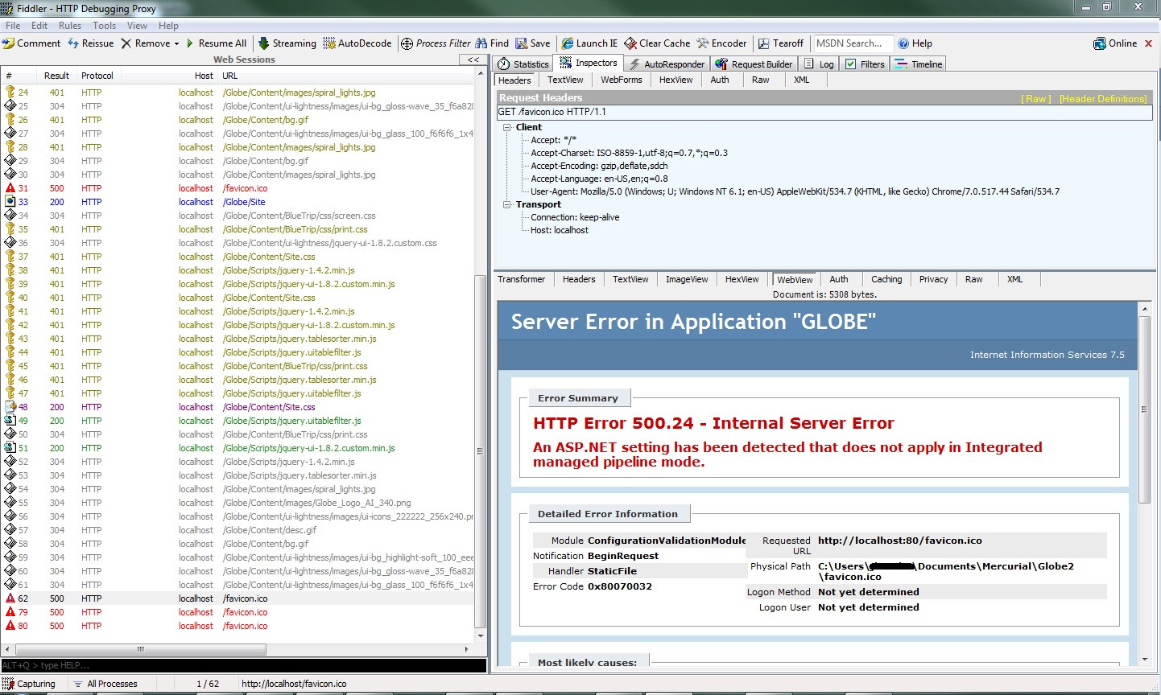Collapse Web Sessions with the << button
The height and width of the screenshot is (695, 1161).
click(x=473, y=60)
